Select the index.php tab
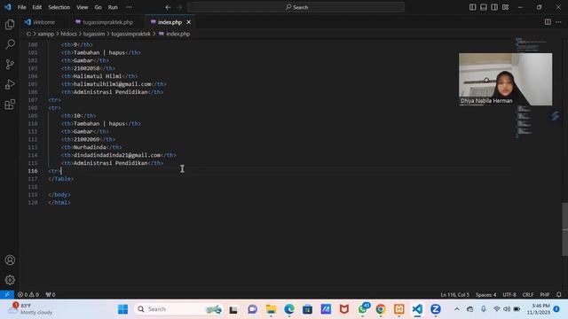 coord(170,22)
